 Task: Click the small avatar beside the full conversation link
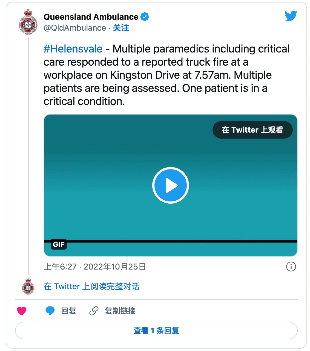click(x=28, y=286)
